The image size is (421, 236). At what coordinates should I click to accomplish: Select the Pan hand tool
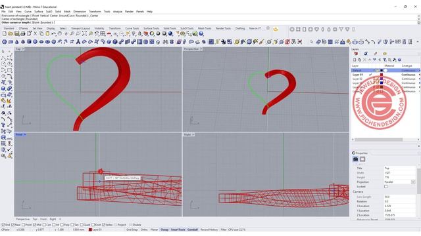click(x=60, y=33)
